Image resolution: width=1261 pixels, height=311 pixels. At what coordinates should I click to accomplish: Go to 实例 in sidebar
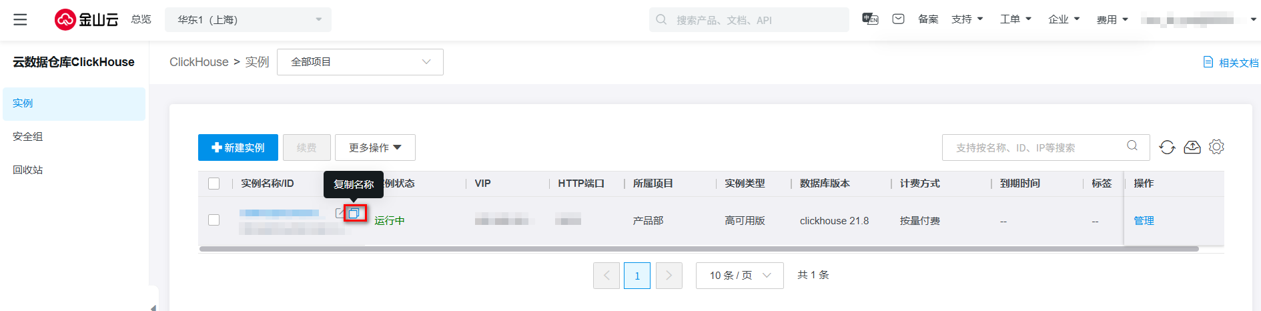(x=74, y=103)
